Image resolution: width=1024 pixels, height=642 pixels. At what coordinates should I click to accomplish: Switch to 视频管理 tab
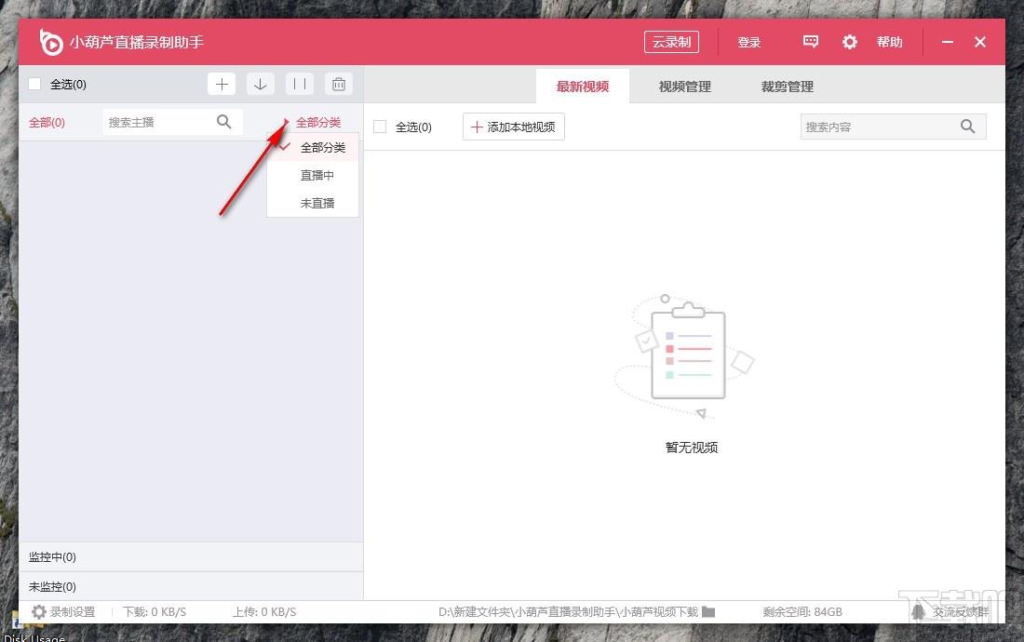tap(684, 87)
